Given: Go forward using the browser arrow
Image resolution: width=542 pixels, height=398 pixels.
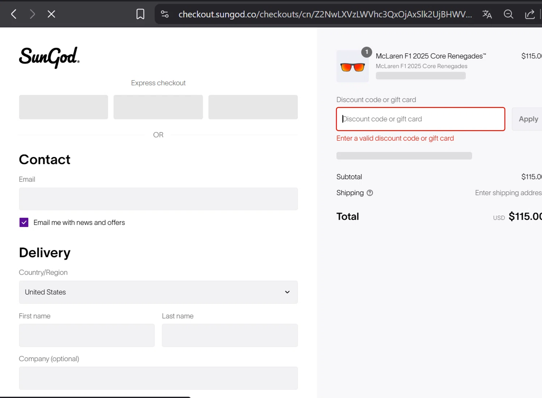Looking at the screenshot, I should pos(32,14).
